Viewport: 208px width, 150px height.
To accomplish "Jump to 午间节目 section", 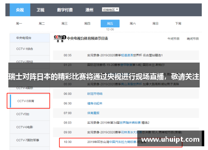I will tap(173, 39).
